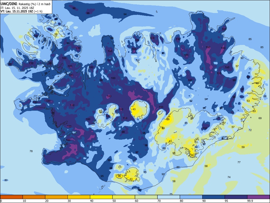Click the '59' value in the yellow patch
Screen dimensions: 270x203
pos(243,147)
